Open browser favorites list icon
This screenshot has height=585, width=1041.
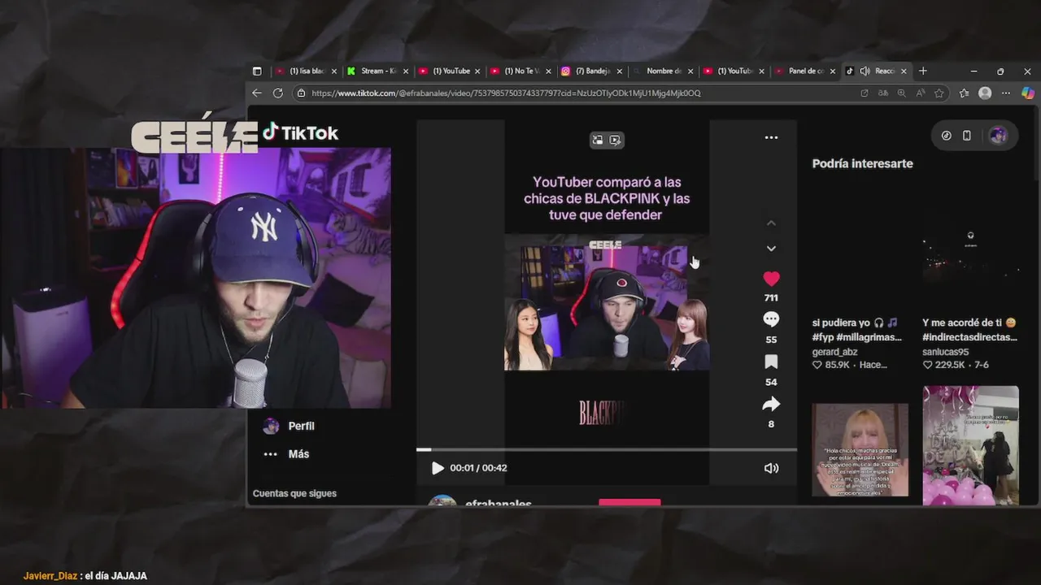point(964,93)
